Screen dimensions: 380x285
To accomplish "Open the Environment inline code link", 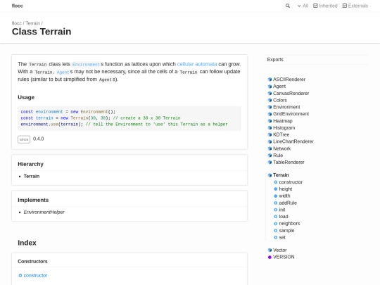I will tap(86, 65).
